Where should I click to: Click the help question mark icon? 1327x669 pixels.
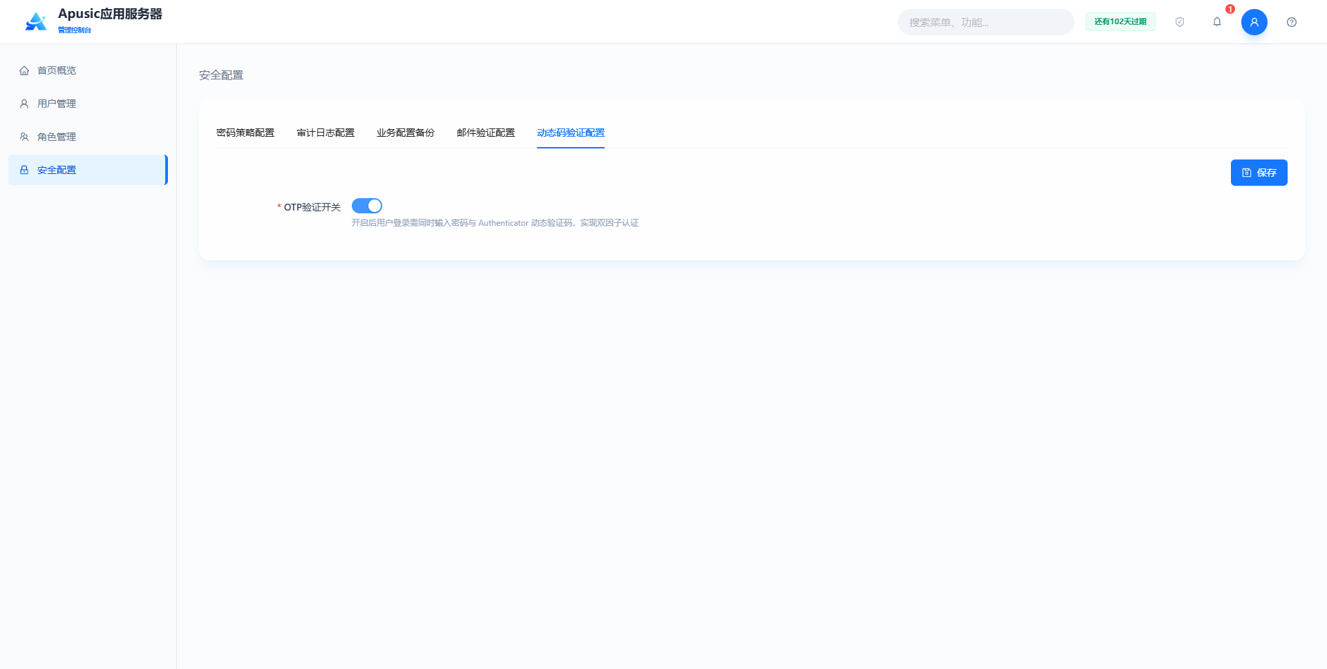click(1292, 22)
